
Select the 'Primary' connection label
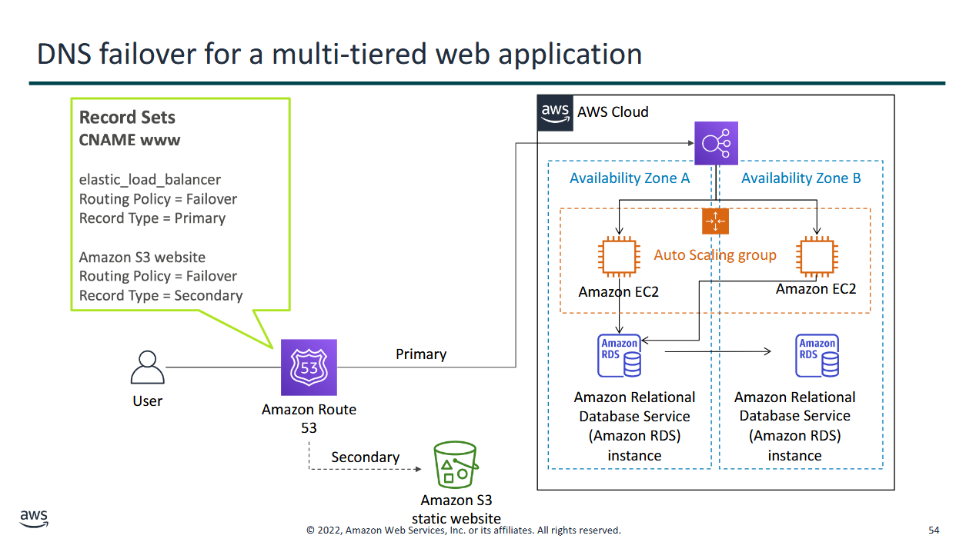tap(420, 354)
